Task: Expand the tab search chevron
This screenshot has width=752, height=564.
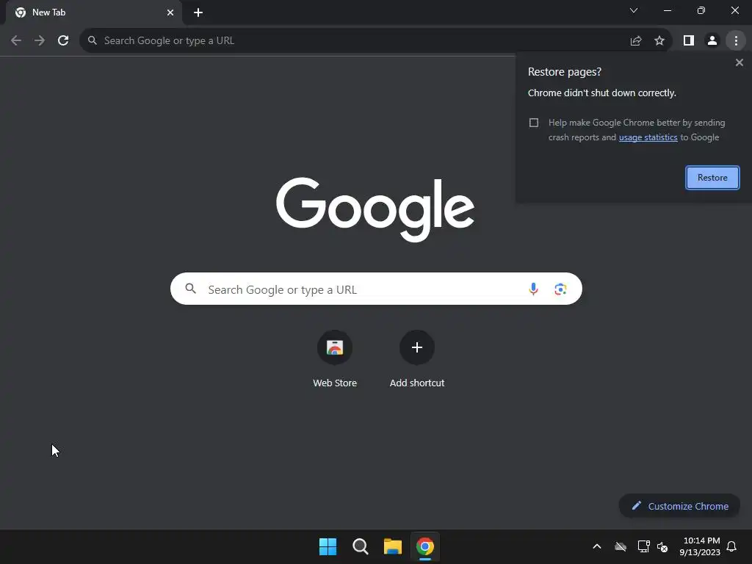Action: [x=634, y=10]
